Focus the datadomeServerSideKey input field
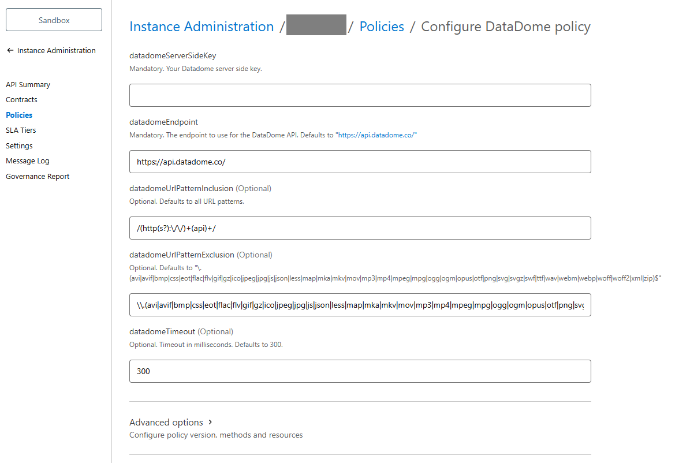This screenshot has width=679, height=463. pyautogui.click(x=360, y=95)
